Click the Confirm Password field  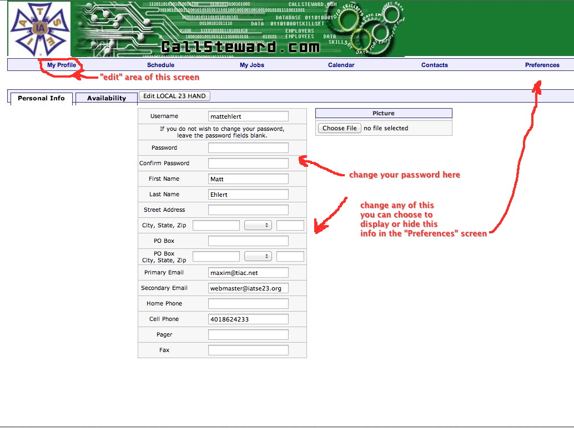[248, 163]
